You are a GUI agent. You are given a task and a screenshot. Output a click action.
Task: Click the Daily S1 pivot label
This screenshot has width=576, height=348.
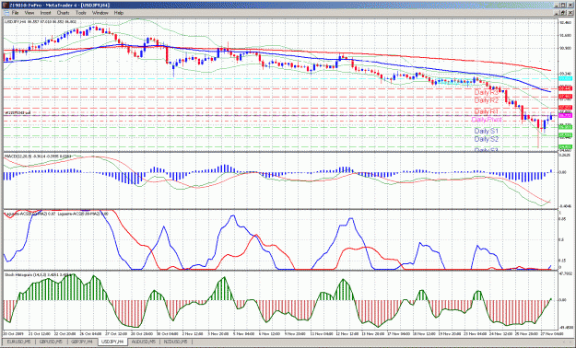point(487,131)
